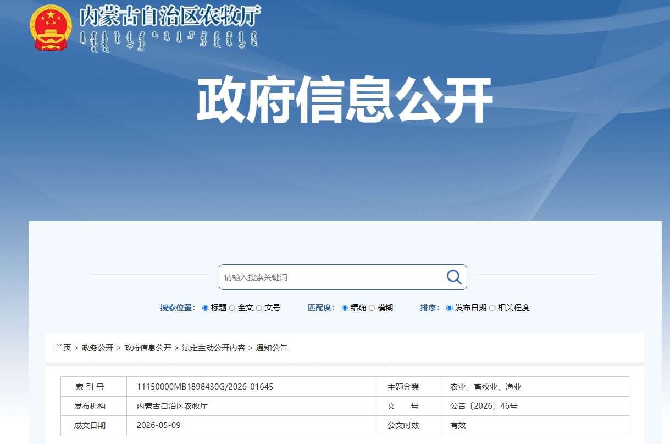Sort by 相关程度 radio option
The height and width of the screenshot is (444, 670).
[492, 308]
